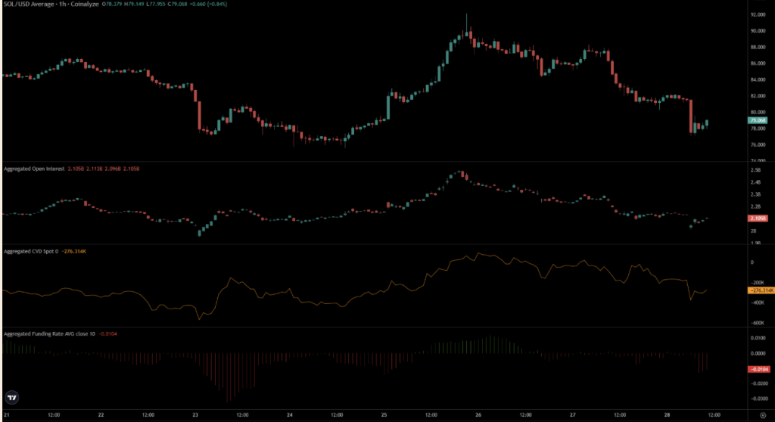
Task: Click the 21 date label on time axis
Action: 6,416
